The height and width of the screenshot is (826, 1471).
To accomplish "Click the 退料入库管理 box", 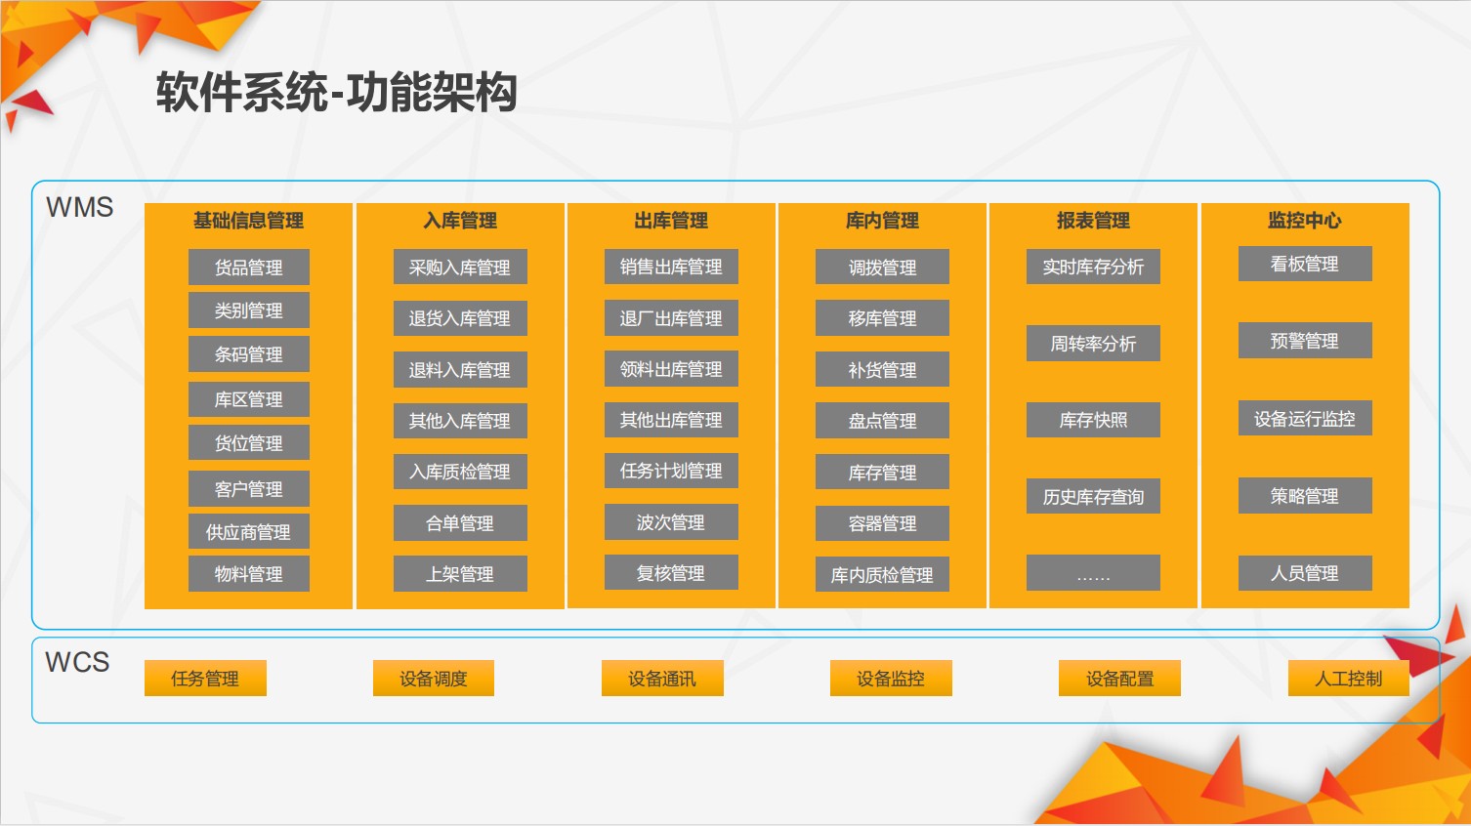I will click(460, 370).
